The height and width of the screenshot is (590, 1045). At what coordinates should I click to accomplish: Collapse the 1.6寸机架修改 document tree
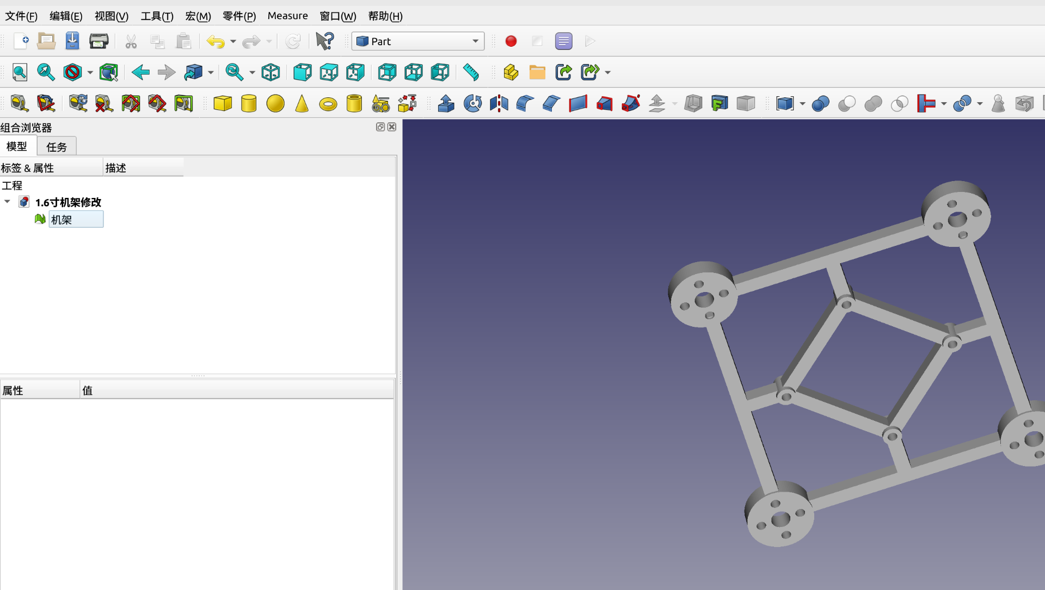8,202
